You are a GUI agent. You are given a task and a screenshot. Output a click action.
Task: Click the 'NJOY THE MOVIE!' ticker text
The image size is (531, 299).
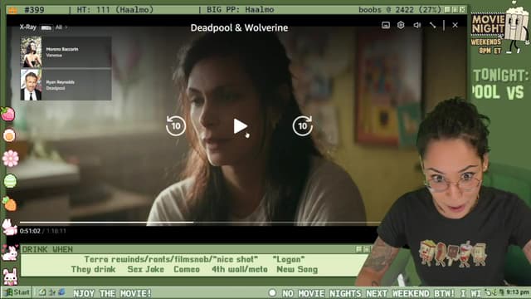[x=112, y=293]
